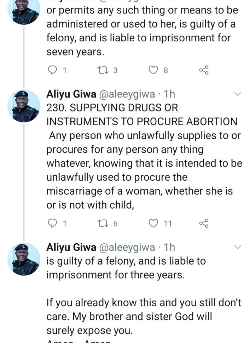Image resolution: width=250 pixels, height=343 pixels.
Task: Reply to the Supplying Drugs abortion tweet
Action: click(x=52, y=223)
